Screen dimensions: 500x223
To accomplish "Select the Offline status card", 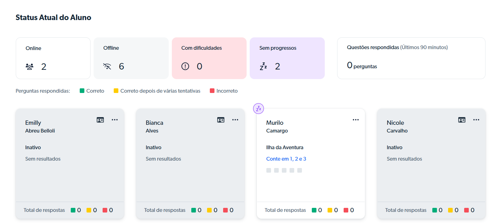I will pos(131,58).
